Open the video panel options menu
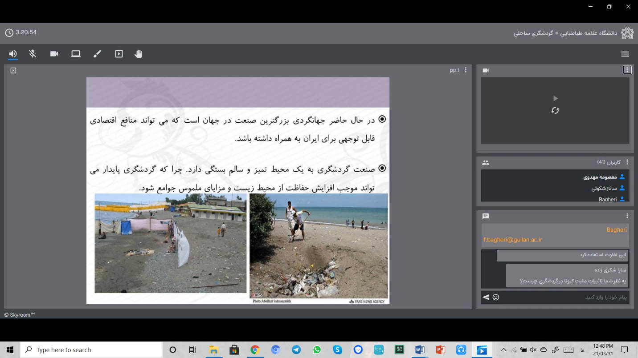 pos(627,70)
